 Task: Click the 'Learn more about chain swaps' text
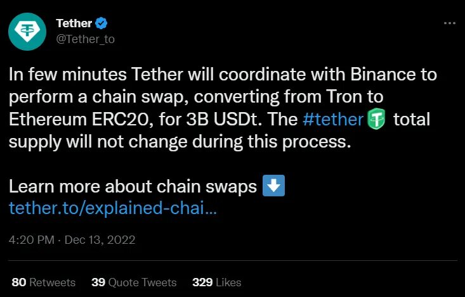132,187
